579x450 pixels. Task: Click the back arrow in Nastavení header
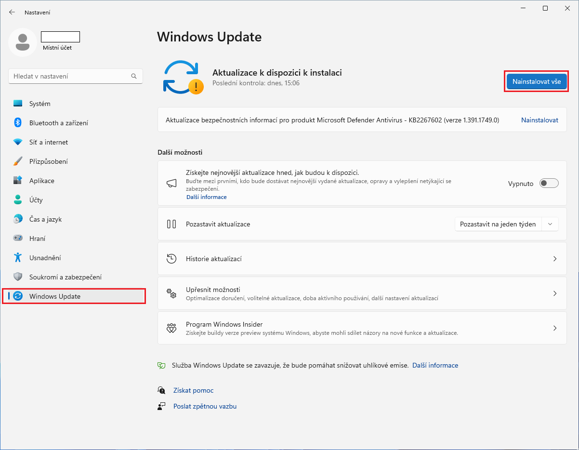12,12
